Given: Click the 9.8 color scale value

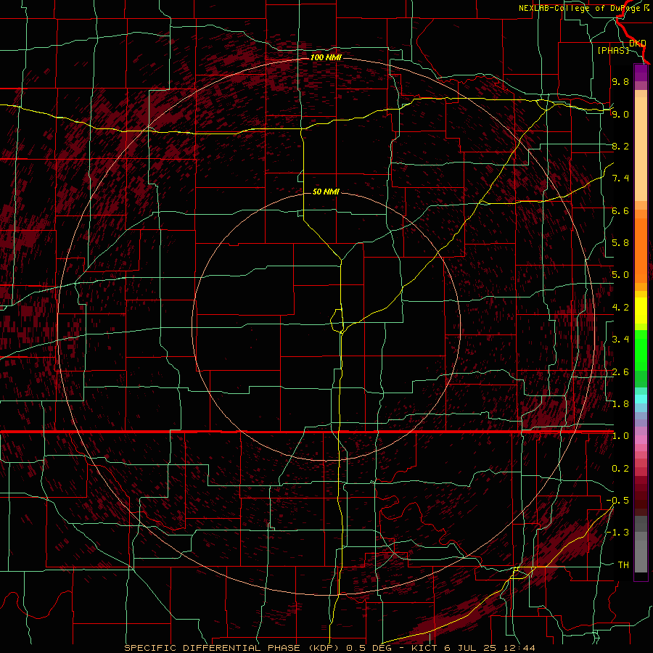Looking at the screenshot, I should click(x=620, y=81).
